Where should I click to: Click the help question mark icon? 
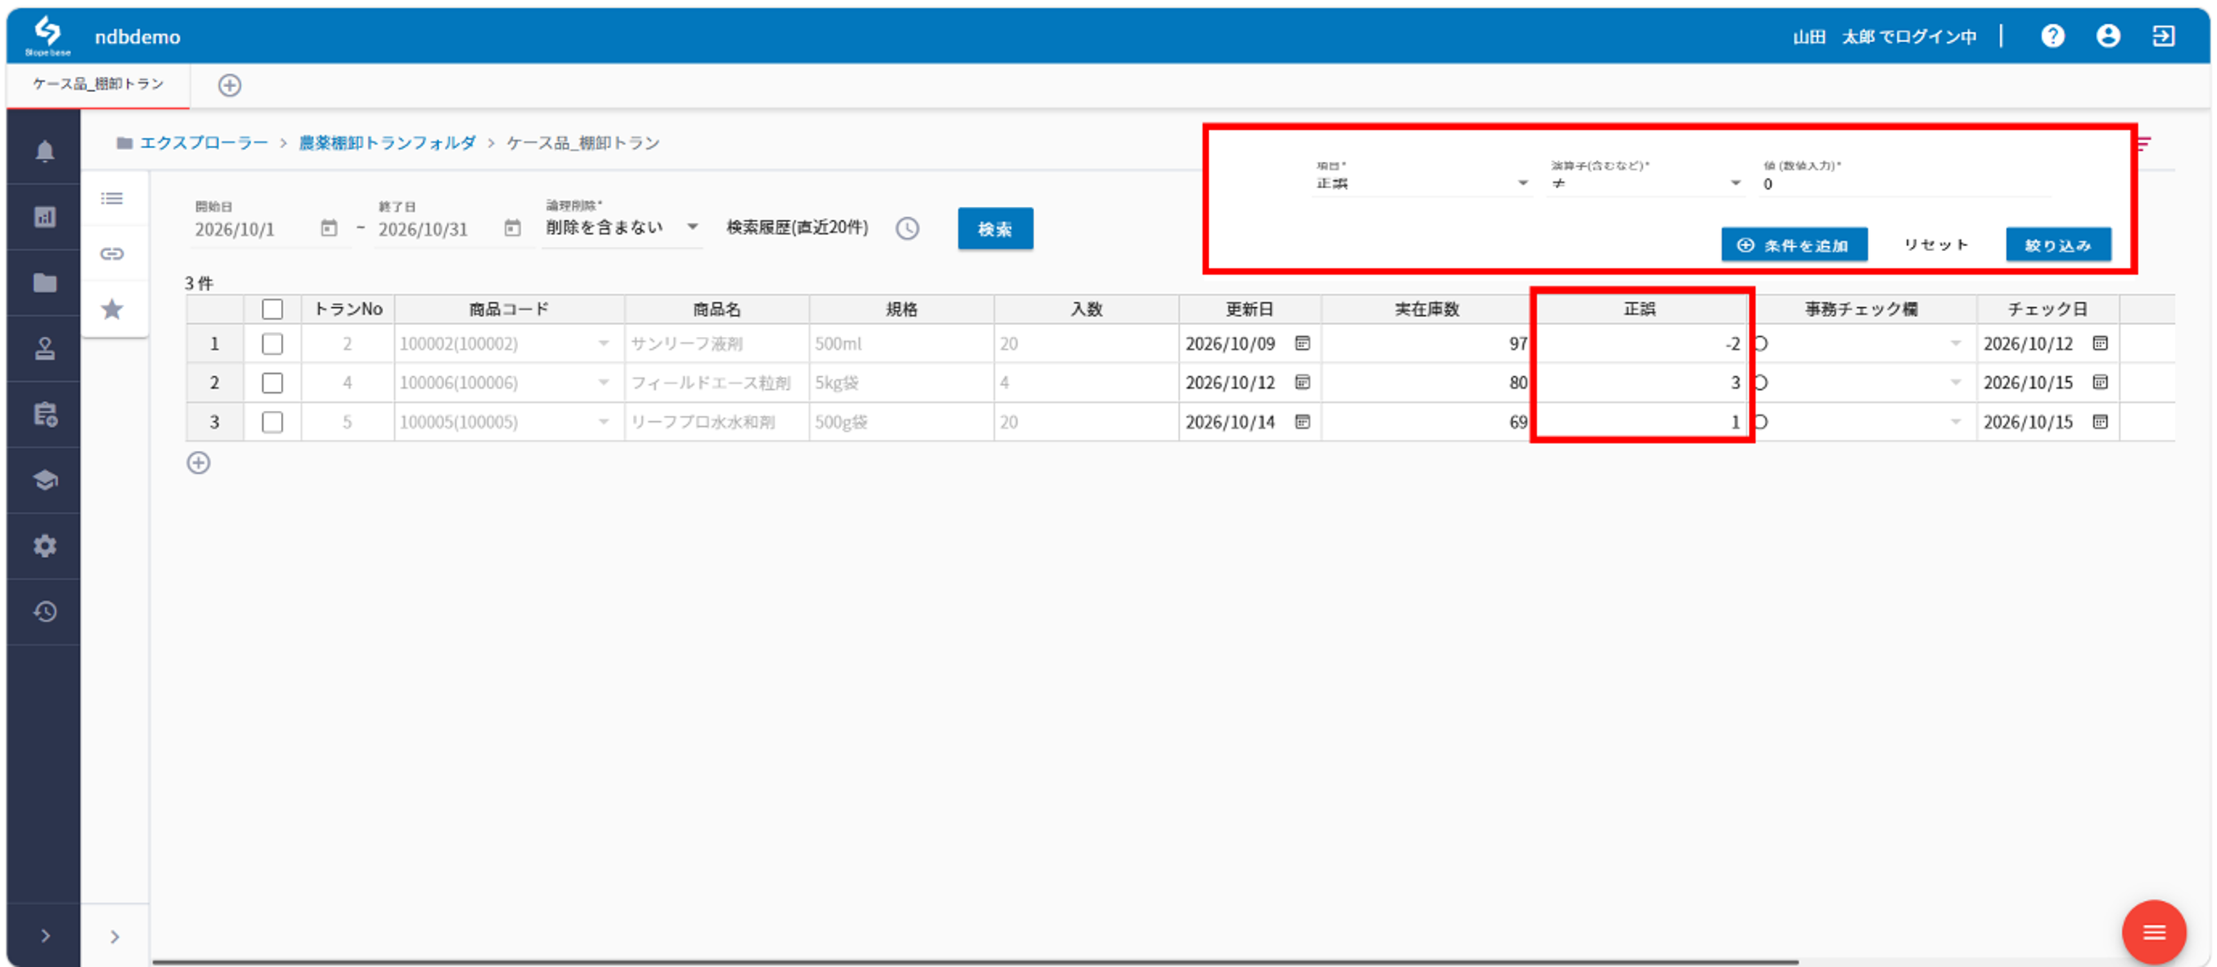(x=2052, y=35)
